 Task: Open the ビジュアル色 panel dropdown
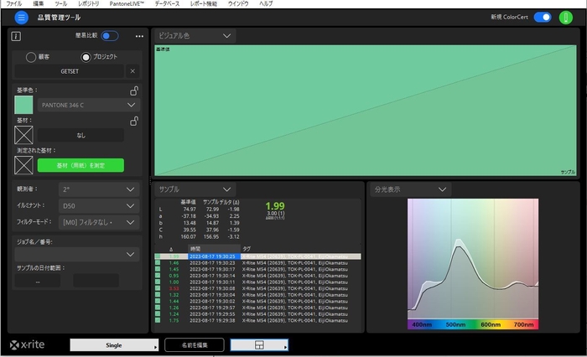227,36
